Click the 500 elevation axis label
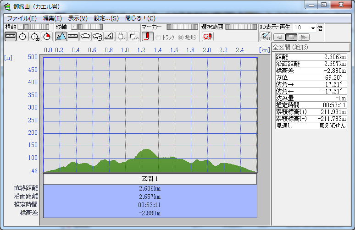The image size is (355, 230). (33, 57)
